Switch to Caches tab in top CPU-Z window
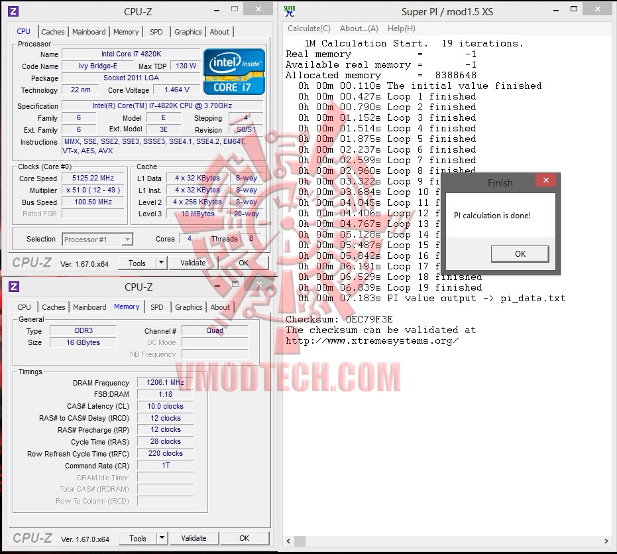The image size is (617, 554). tap(53, 32)
